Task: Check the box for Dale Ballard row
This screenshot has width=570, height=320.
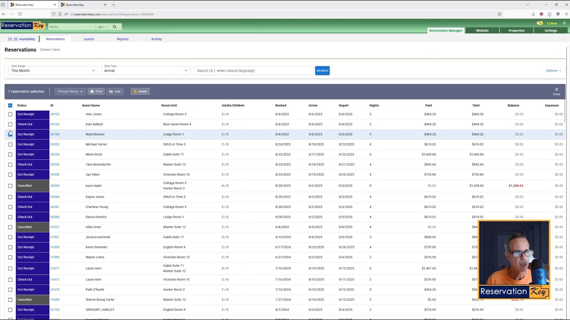Action: point(10,124)
